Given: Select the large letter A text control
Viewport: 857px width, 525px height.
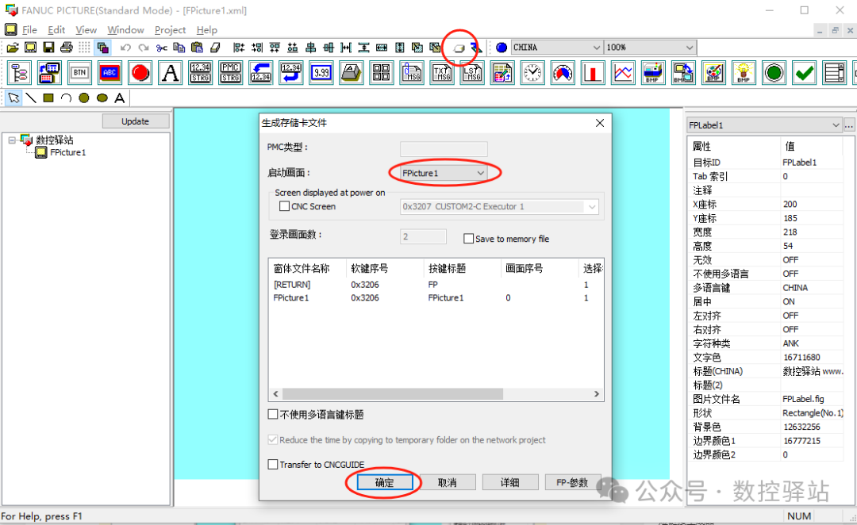Looking at the screenshot, I should [171, 73].
